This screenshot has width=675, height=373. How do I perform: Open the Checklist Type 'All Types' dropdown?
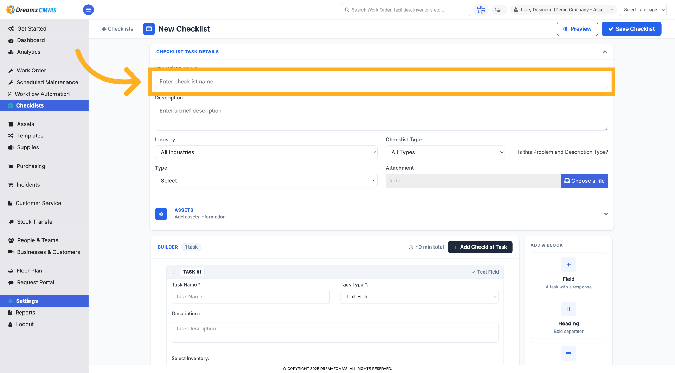[445, 152]
